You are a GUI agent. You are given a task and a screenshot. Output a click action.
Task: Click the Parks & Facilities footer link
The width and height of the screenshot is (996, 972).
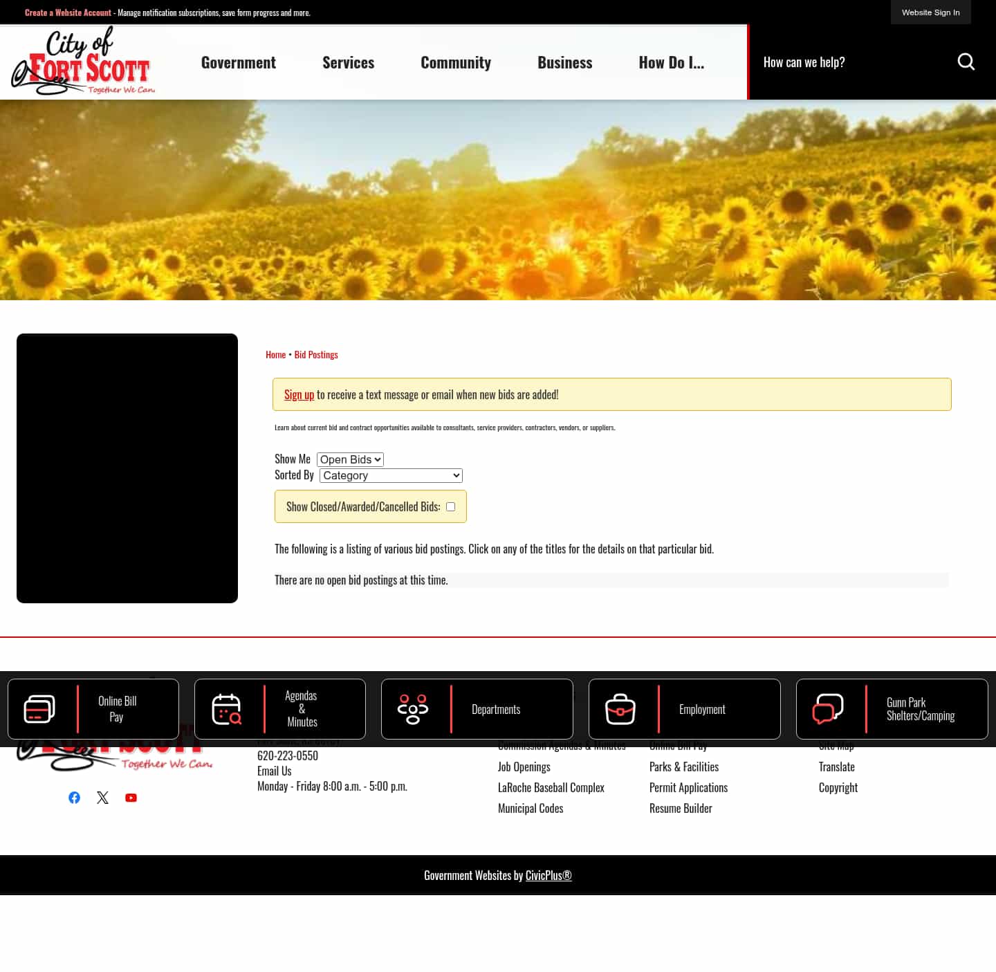(x=684, y=767)
